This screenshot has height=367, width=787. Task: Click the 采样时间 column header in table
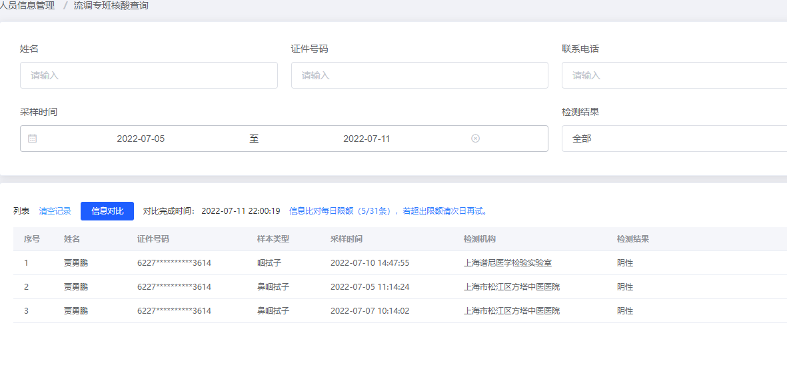(x=347, y=239)
